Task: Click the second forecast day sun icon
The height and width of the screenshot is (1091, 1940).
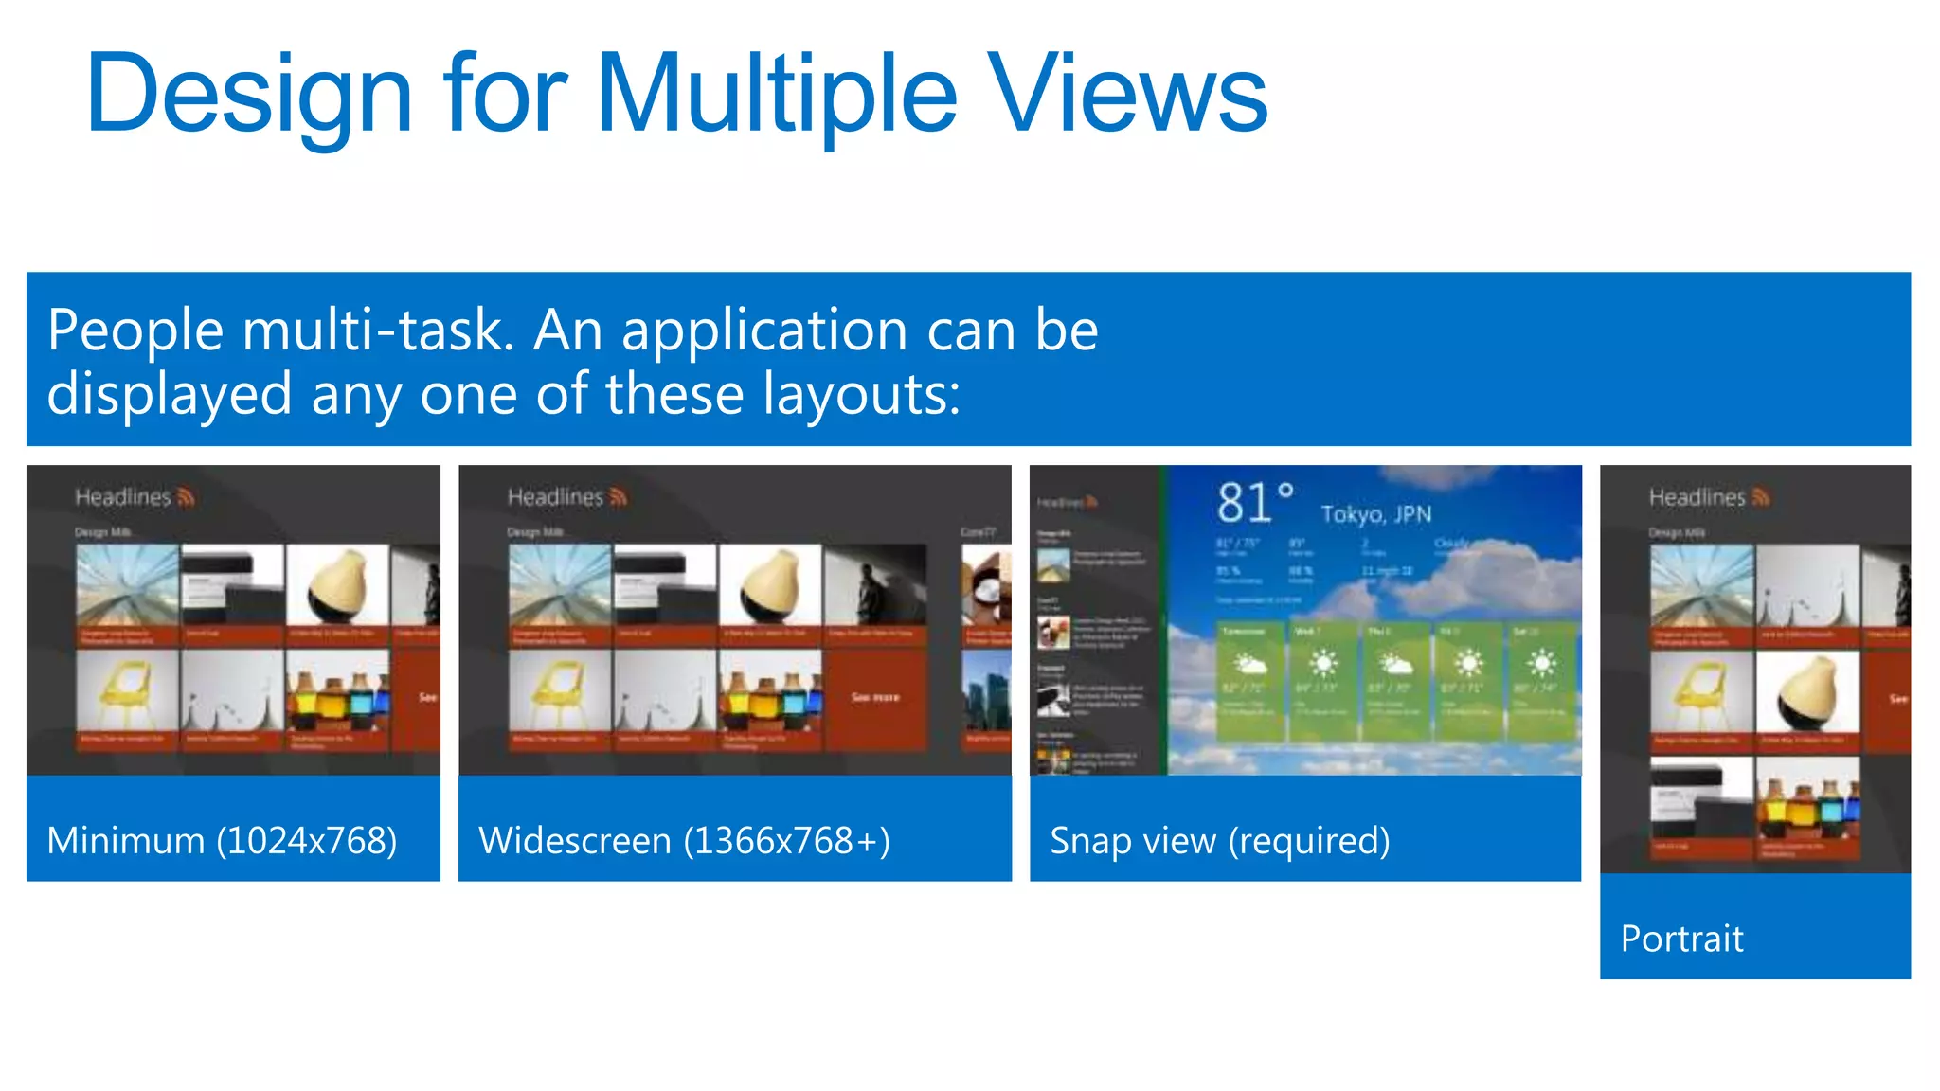Action: point(1322,664)
